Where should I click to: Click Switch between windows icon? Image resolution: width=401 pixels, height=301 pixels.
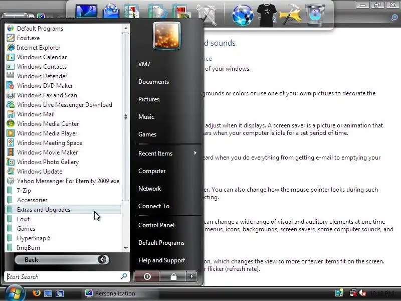coord(60,293)
